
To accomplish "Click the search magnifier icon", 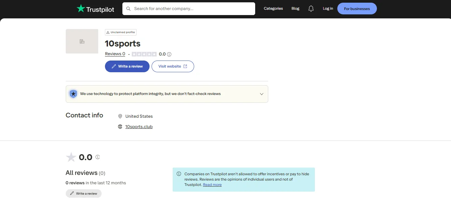I will (x=128, y=9).
